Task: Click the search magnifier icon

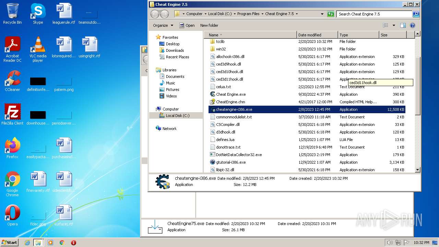Action: pyautogui.click(x=416, y=14)
